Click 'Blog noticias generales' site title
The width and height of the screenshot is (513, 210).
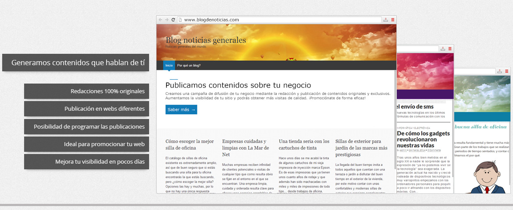(206, 40)
